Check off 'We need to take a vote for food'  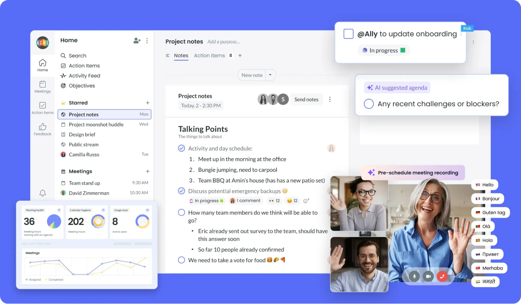(181, 260)
